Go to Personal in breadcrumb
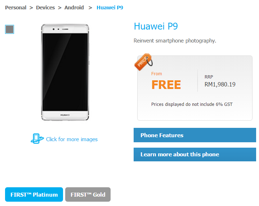Screen dimensions: 259x206 pyautogui.click(x=16, y=8)
